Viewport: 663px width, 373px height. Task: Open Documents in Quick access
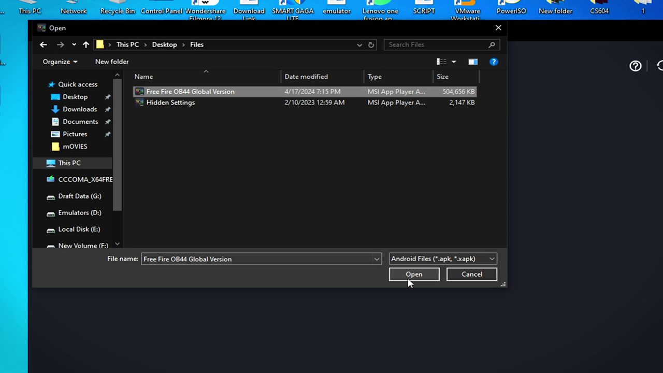[80, 122]
